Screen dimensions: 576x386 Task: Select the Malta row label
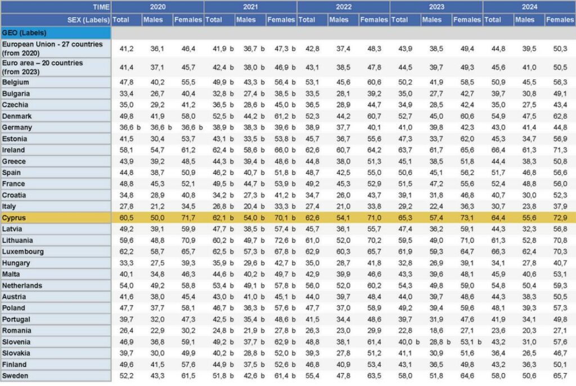tap(56, 274)
